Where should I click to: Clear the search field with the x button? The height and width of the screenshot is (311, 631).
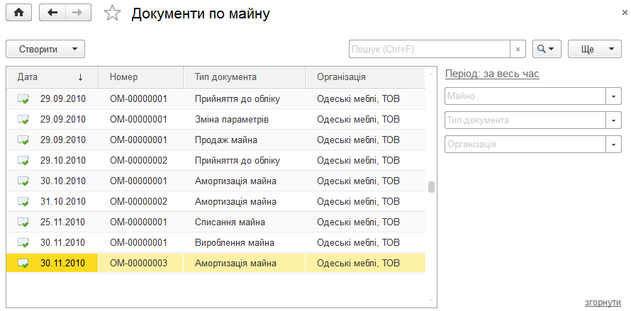518,49
